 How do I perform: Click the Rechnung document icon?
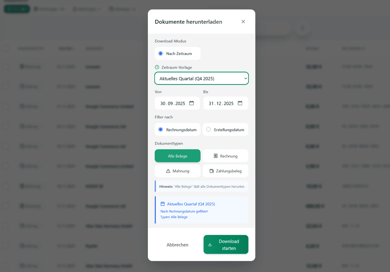215,156
